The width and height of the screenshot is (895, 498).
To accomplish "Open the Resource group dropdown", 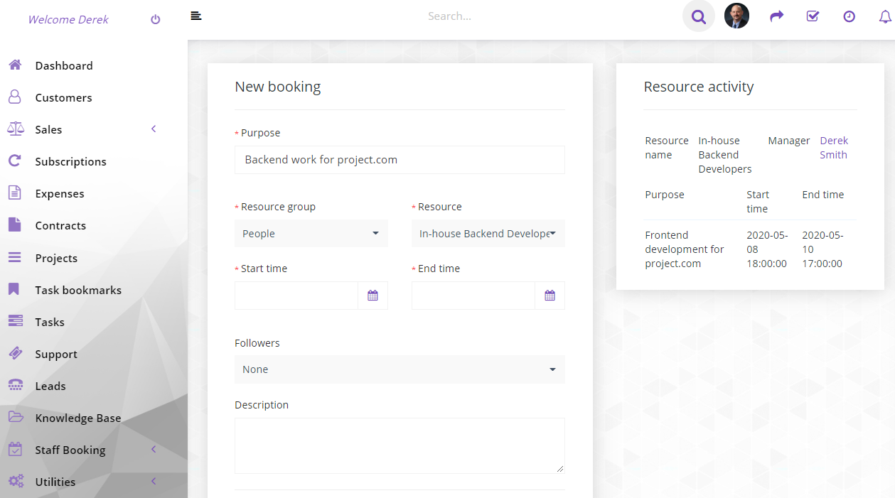I will [311, 233].
